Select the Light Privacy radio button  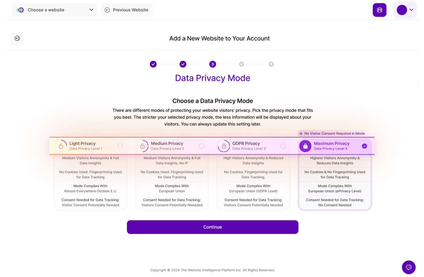(120, 146)
